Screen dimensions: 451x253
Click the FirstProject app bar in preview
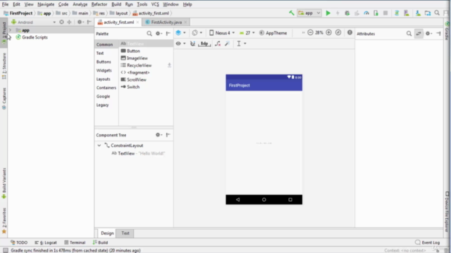(x=264, y=85)
